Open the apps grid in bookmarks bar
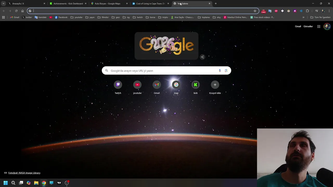 click(x=3, y=17)
